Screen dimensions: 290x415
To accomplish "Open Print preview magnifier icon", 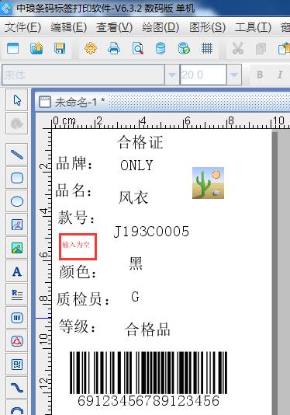I will tap(137, 48).
